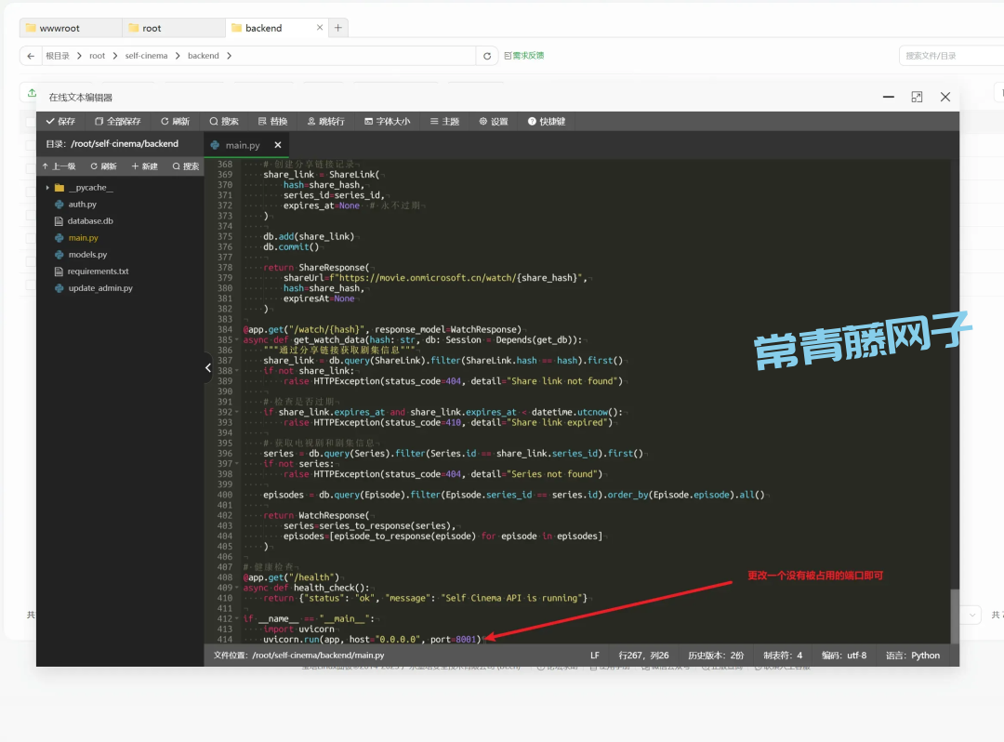This screenshot has width=1004, height=742.
Task: Open editor Settings (设置)
Action: (x=494, y=121)
